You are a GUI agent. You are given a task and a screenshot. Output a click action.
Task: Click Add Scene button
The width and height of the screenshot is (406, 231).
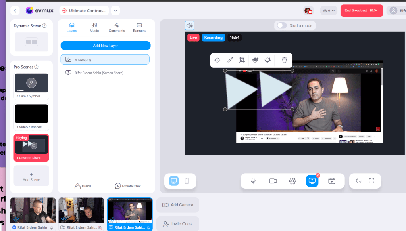31,176
